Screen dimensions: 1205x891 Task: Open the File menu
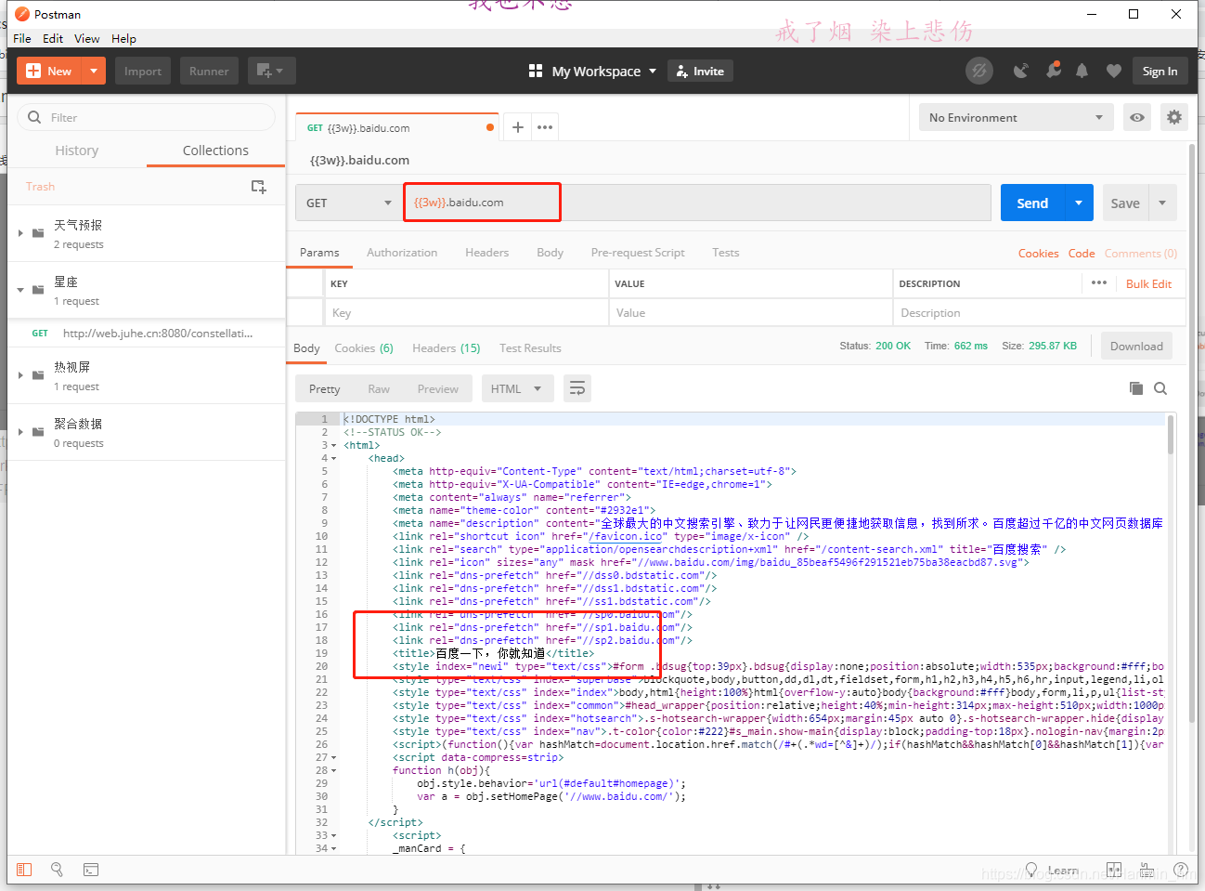point(22,38)
